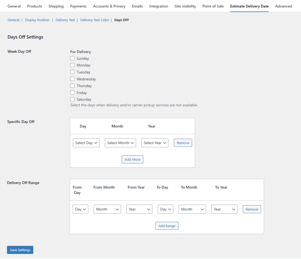Image resolution: width=301 pixels, height=259 pixels.
Task: Open the Select Day dropdown
Action: (86, 143)
